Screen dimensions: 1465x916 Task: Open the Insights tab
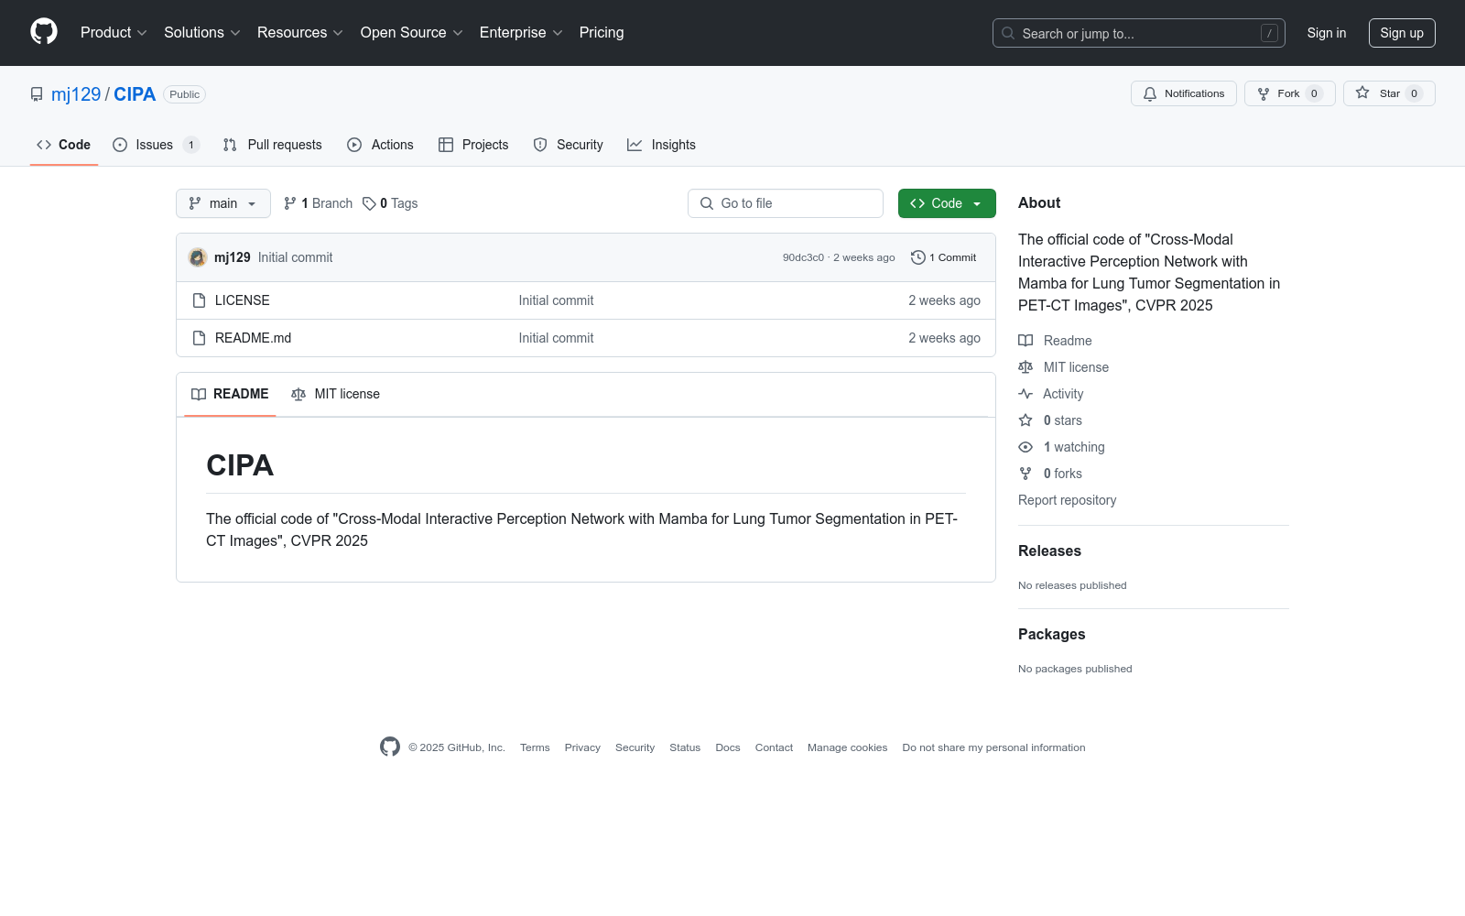[x=662, y=145]
